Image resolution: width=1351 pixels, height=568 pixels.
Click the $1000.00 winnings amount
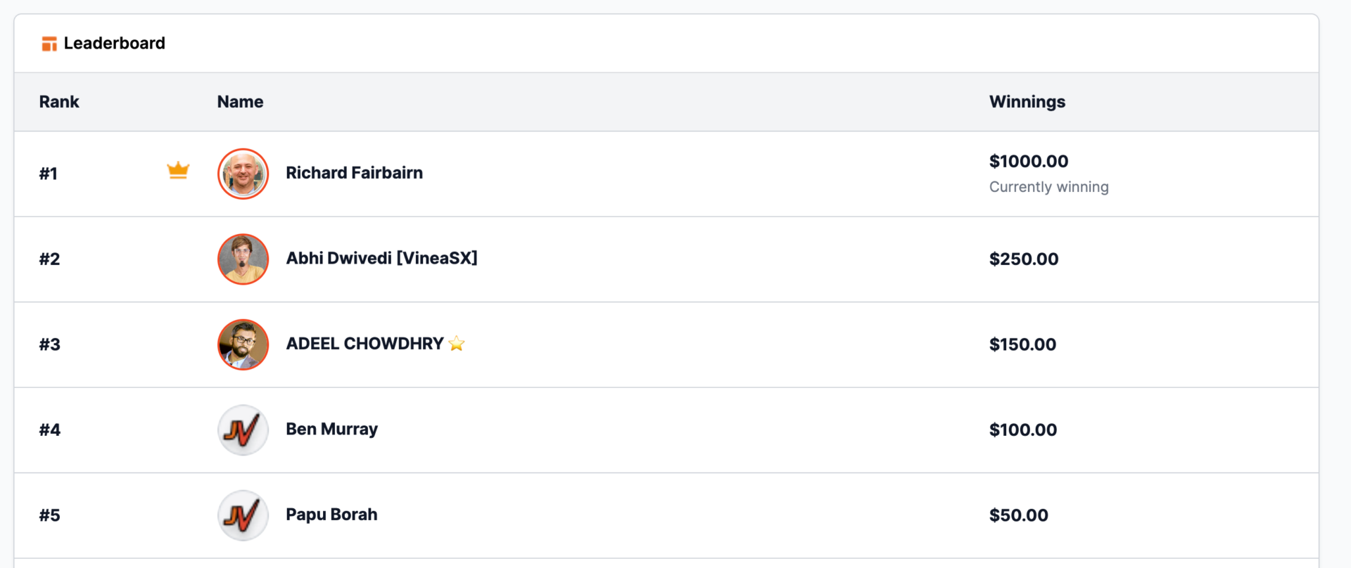(x=1029, y=161)
